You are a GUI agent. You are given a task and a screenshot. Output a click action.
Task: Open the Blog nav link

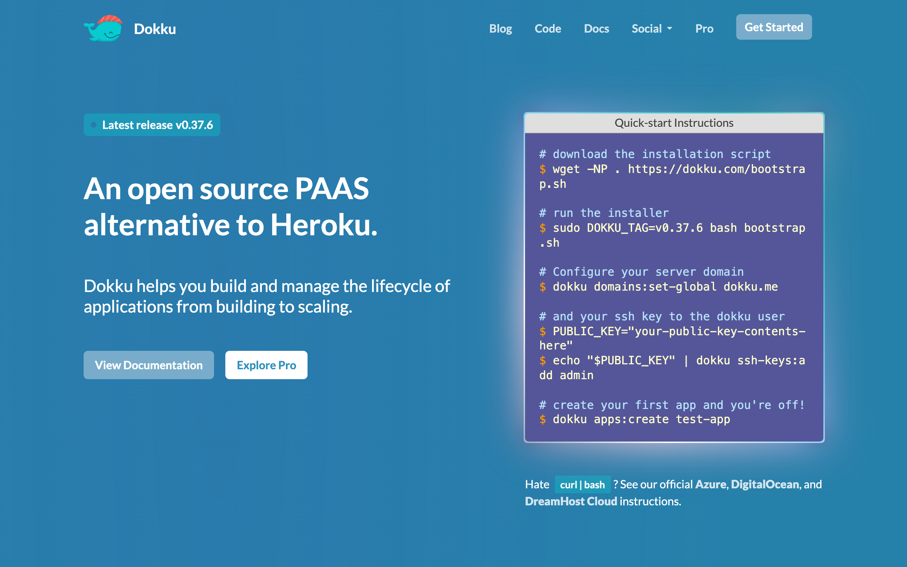[500, 28]
